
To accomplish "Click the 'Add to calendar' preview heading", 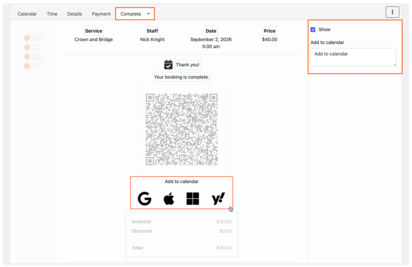I will [182, 181].
